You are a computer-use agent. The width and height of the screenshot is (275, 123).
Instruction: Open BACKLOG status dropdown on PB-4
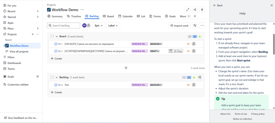156,85
